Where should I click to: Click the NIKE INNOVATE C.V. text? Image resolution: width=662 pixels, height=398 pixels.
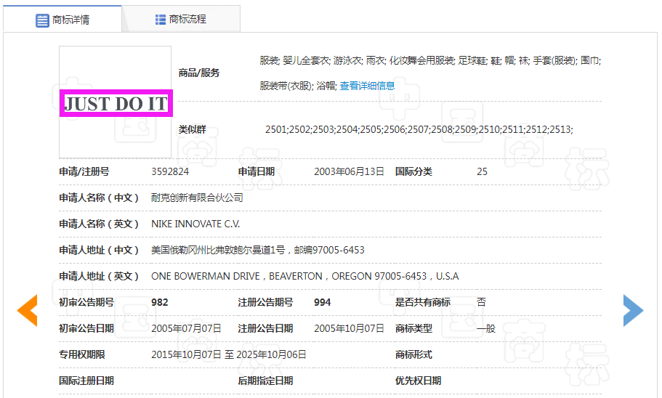[195, 224]
